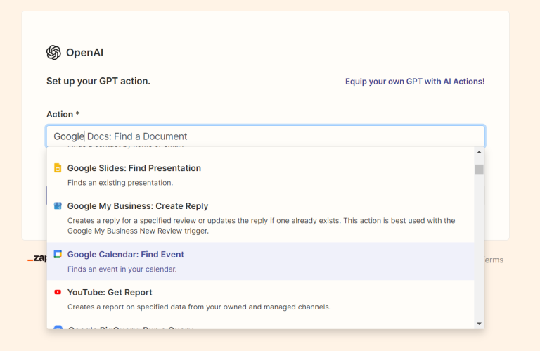Click the YouTube report description text
Image resolution: width=540 pixels, height=351 pixels.
(198, 307)
